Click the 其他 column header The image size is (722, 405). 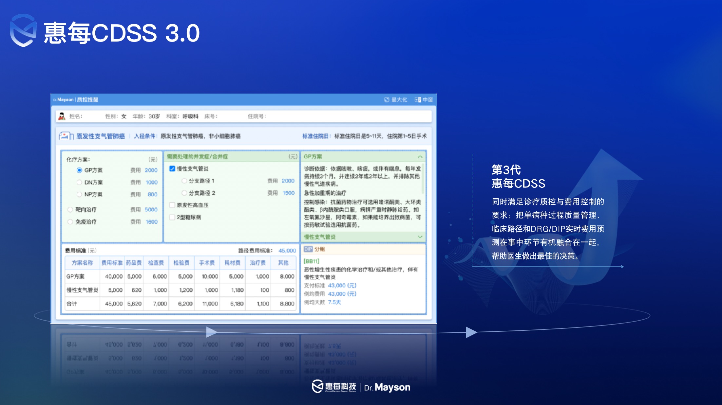coord(283,263)
